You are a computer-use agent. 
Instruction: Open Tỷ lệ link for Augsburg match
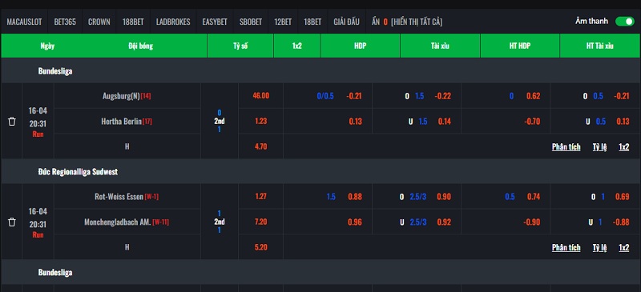tap(599, 146)
